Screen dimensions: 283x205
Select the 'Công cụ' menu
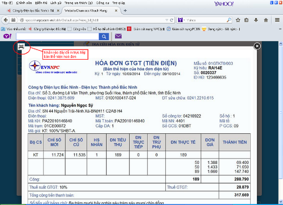tap(102, 2)
